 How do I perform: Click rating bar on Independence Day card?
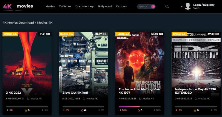click(x=196, y=107)
